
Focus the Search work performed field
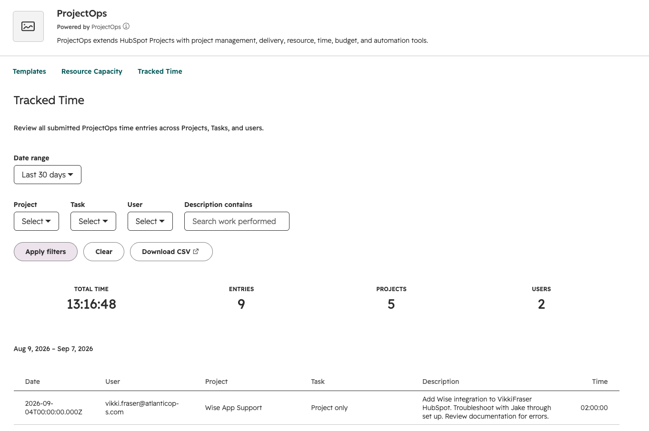click(x=237, y=221)
